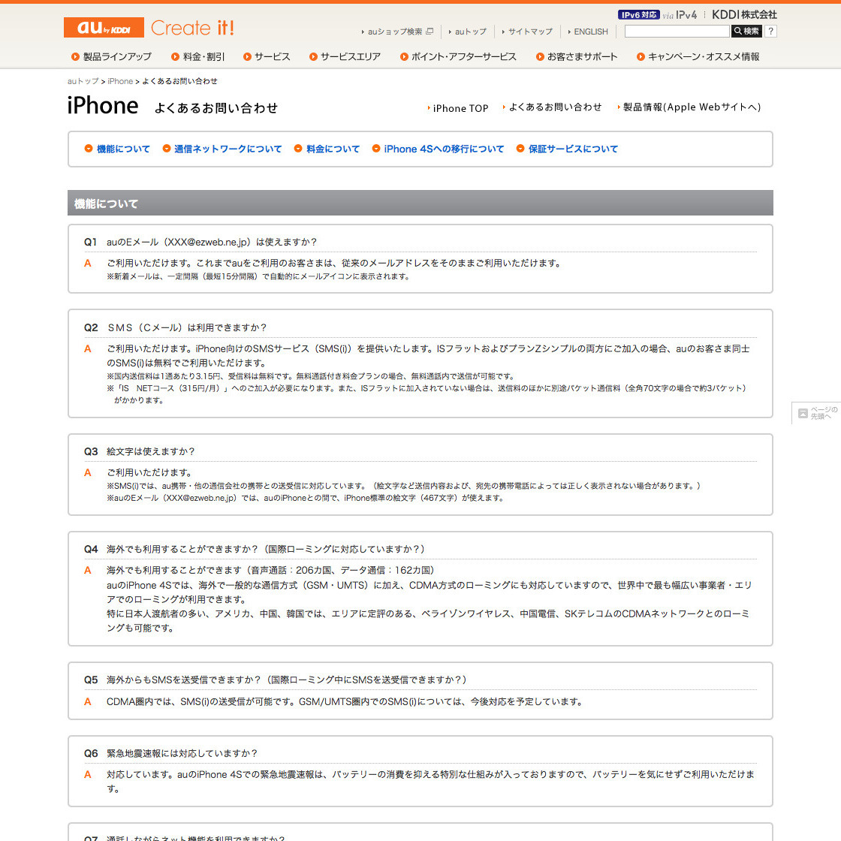Screen dimensions: 841x841
Task: Switch to ENGLISH site
Action: [590, 32]
